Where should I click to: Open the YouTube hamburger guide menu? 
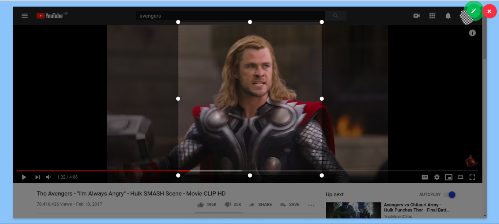click(24, 16)
